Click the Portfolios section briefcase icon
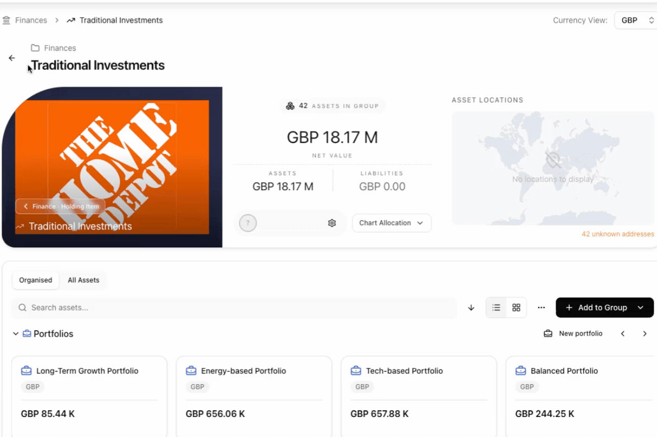Viewport: 657px width, 437px height. coord(27,334)
